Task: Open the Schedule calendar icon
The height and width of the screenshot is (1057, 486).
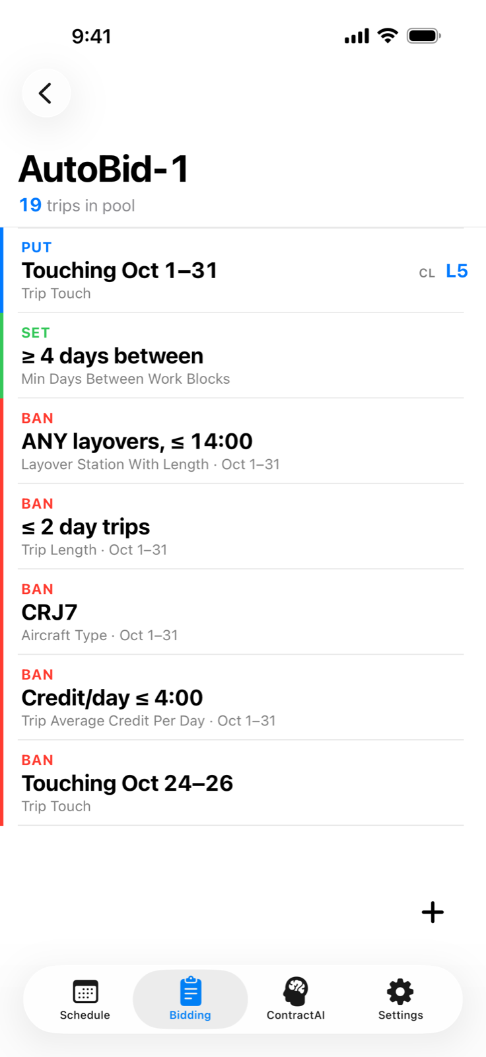Action: tap(85, 991)
